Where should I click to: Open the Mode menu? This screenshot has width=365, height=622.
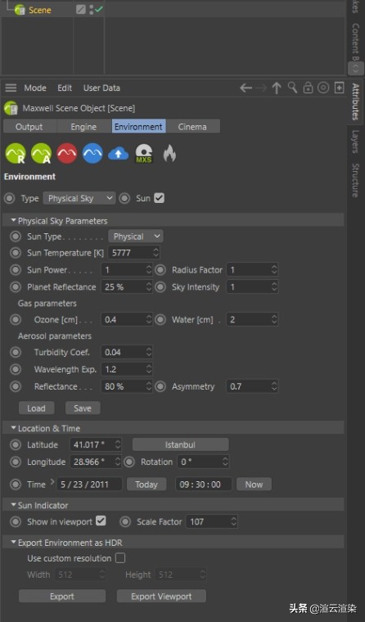(x=35, y=88)
